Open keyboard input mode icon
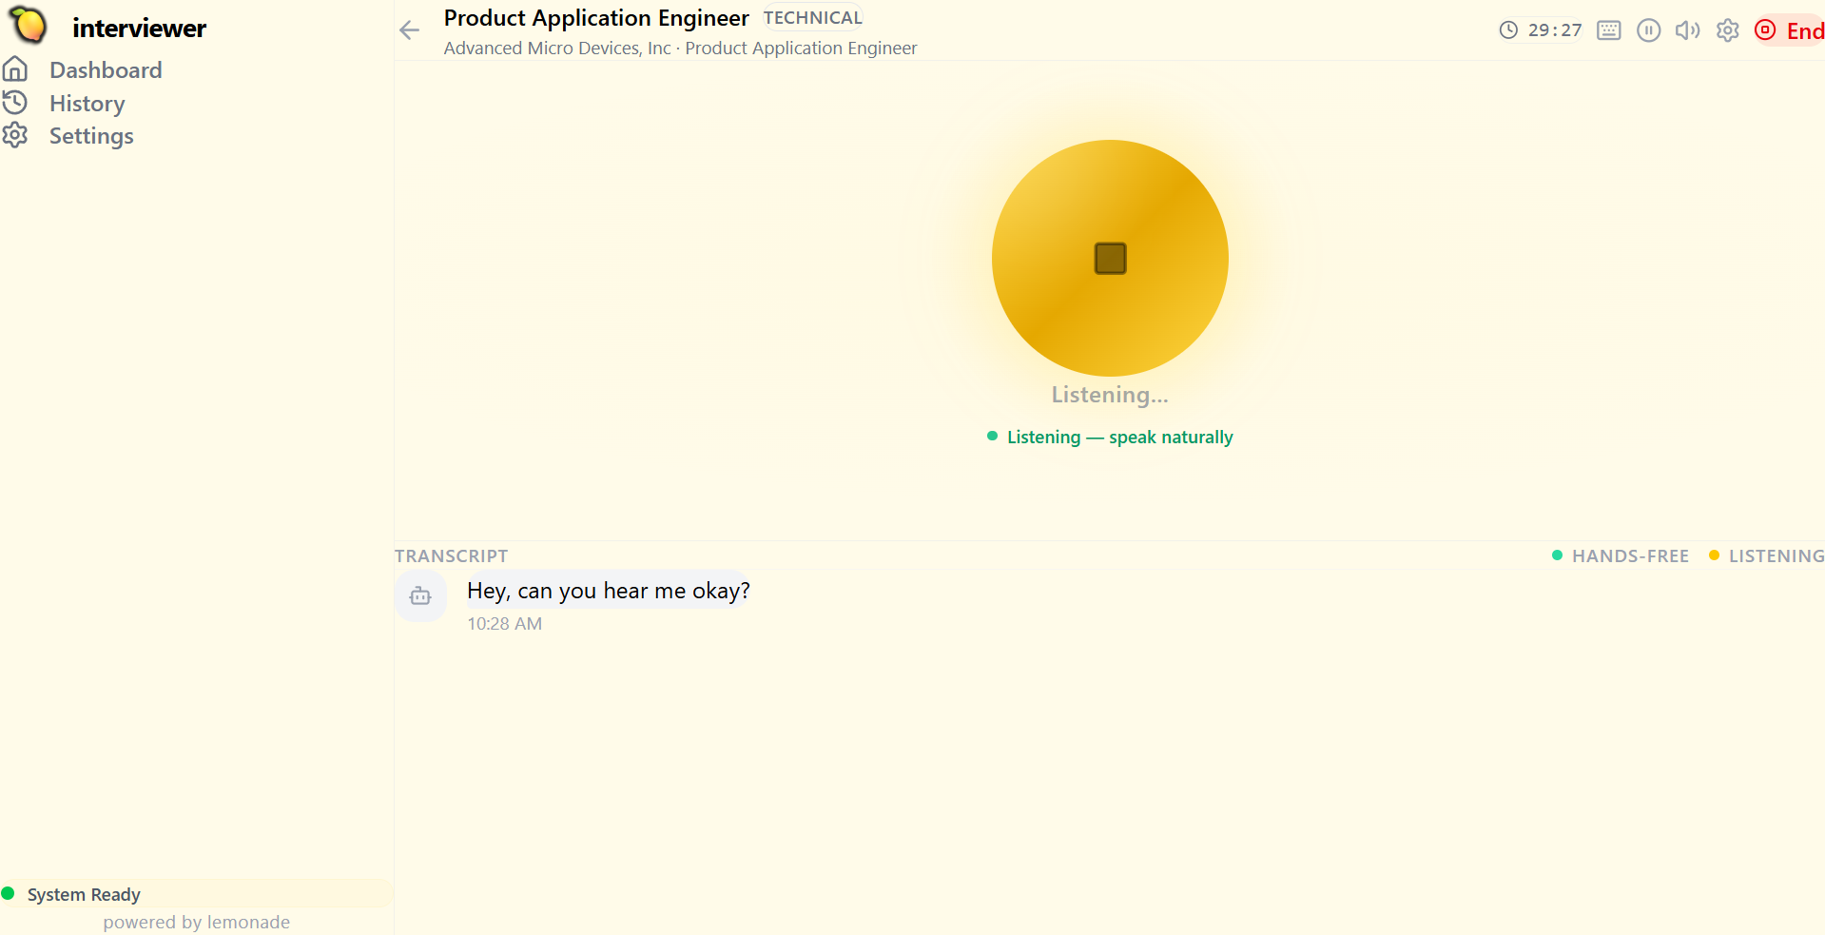 [1609, 30]
